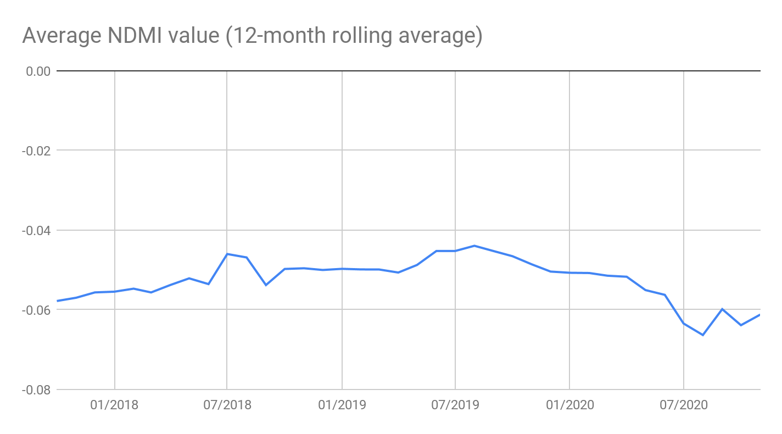Click the leftmost starting point of the blue line
The height and width of the screenshot is (434, 782).
[57, 301]
